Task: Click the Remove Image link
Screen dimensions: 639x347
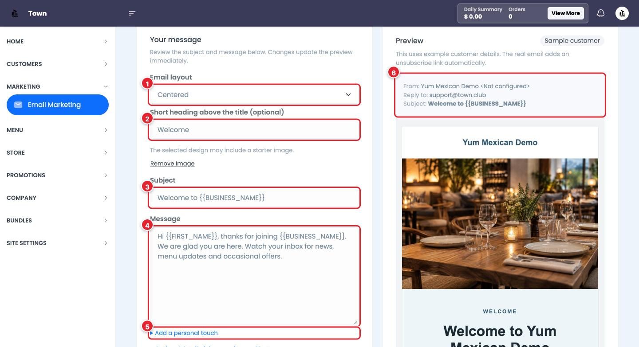Action: point(173,164)
